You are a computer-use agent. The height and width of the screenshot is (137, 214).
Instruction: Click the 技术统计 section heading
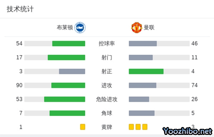tap(20, 9)
